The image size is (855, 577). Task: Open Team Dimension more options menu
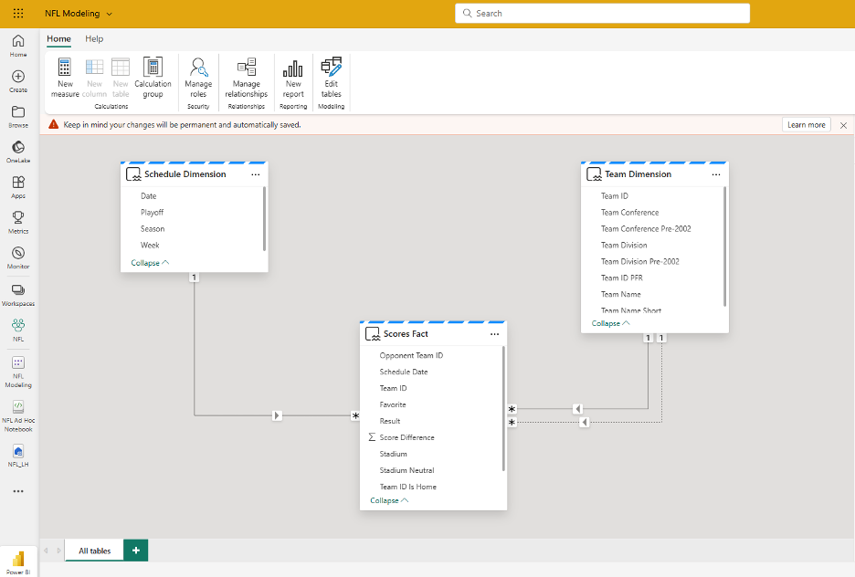tap(716, 174)
